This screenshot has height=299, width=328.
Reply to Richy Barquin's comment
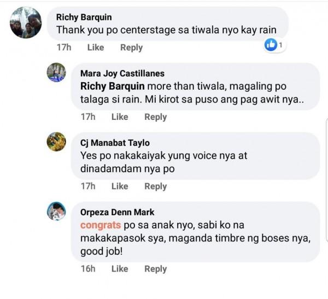[x=131, y=48]
